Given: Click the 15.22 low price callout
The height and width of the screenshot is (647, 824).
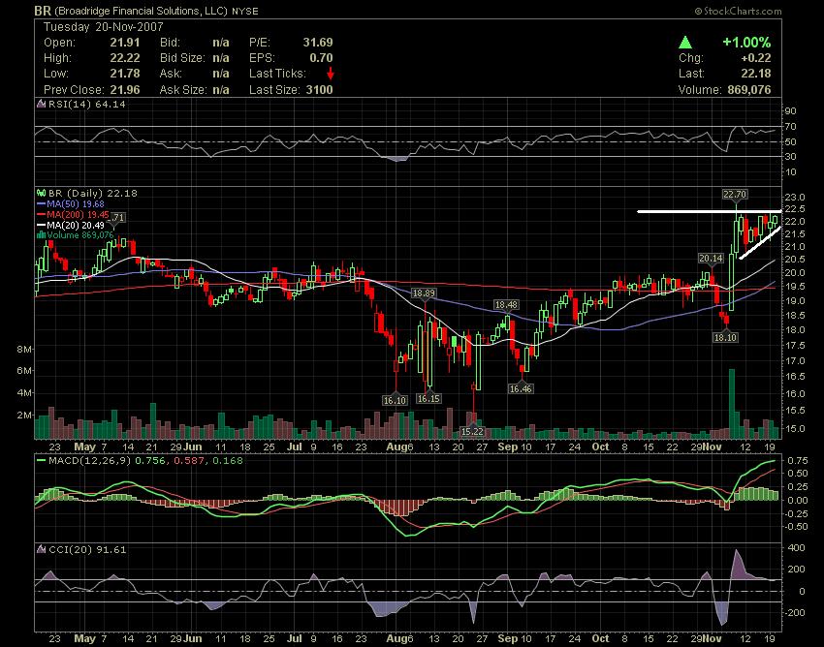Looking at the screenshot, I should 472,431.
